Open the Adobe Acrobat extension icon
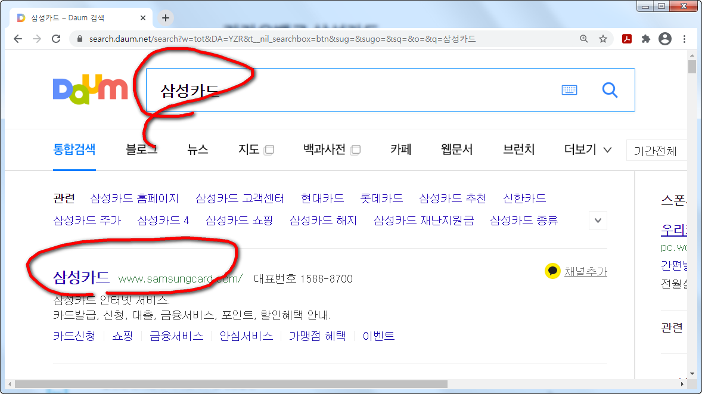Viewport: 702px width, 394px height. click(x=627, y=39)
